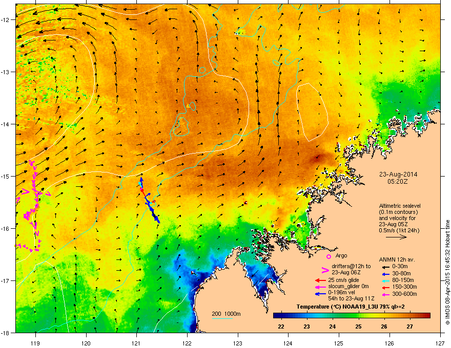Viewport: 451px width, 348px height.
Task: Click the colorbar tick label 26
Action: click(384, 327)
